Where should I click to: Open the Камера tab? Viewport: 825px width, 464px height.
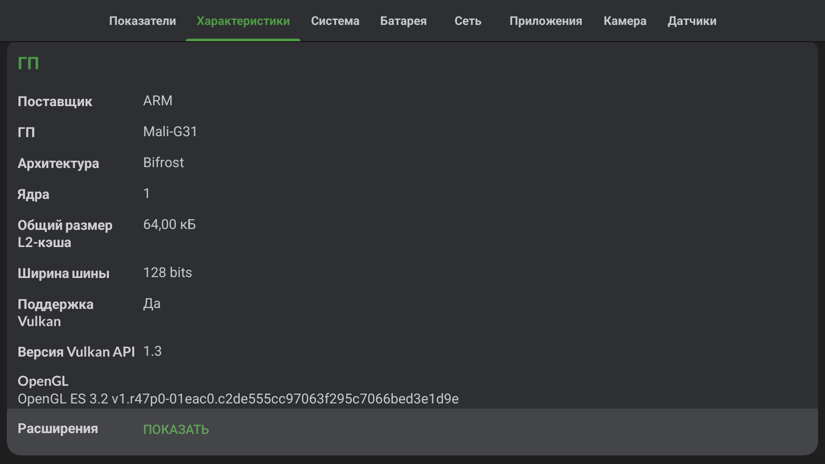click(x=625, y=21)
